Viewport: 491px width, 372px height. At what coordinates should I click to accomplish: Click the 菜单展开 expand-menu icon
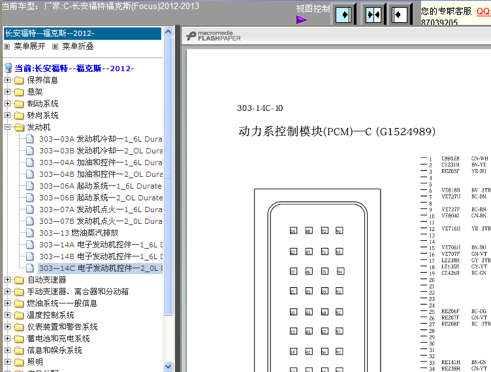point(7,46)
